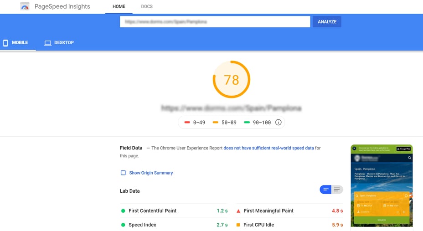This screenshot has height=231, width=423.
Task: Switch Lab Data to expanded list view
Action: pyautogui.click(x=337, y=190)
